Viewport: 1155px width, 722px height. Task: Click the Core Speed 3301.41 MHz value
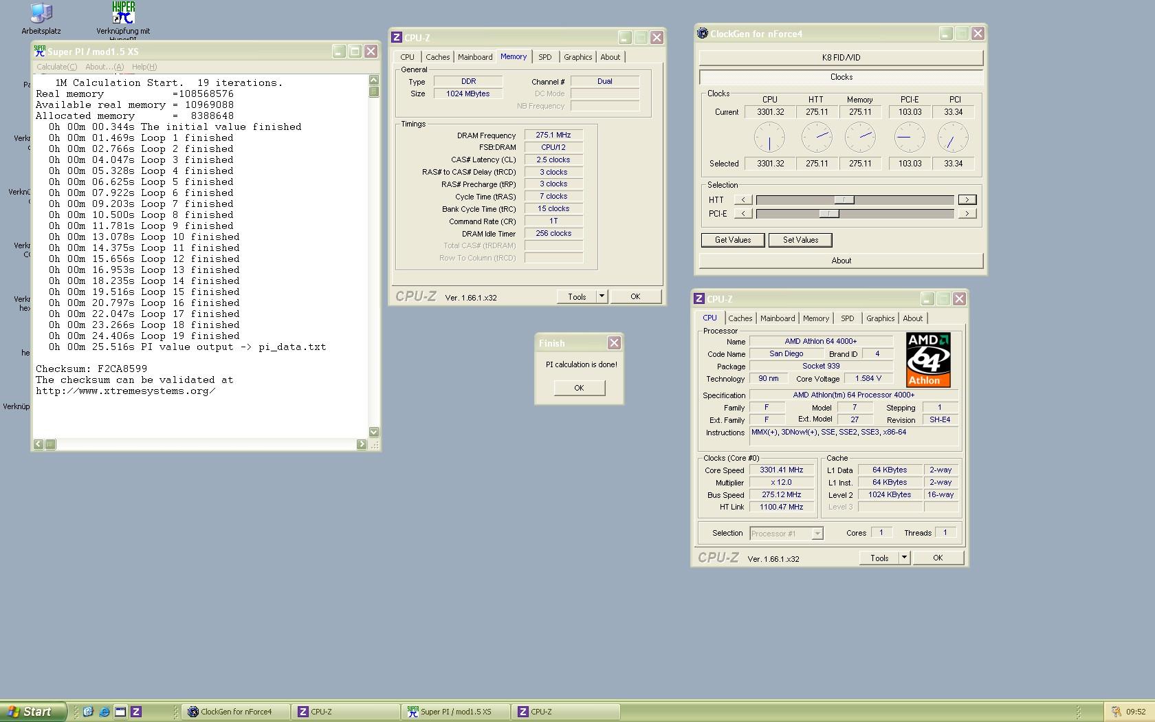click(x=781, y=470)
